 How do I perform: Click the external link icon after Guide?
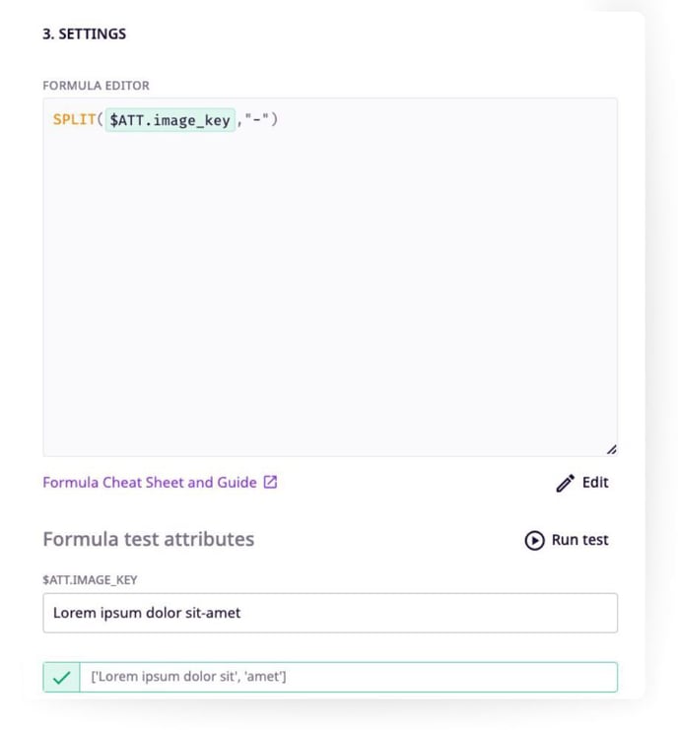pyautogui.click(x=271, y=483)
